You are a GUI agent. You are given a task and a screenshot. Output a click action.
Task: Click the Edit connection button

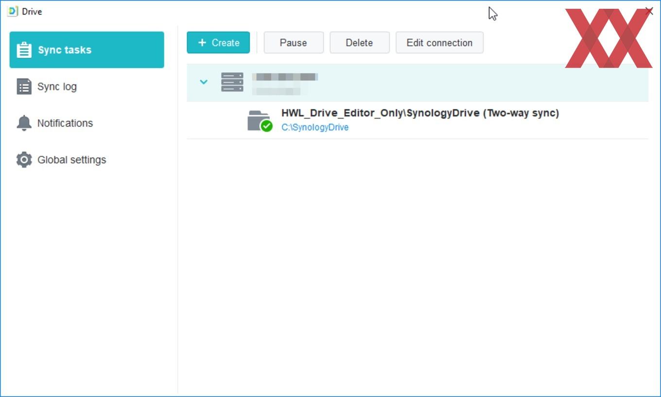click(x=439, y=43)
